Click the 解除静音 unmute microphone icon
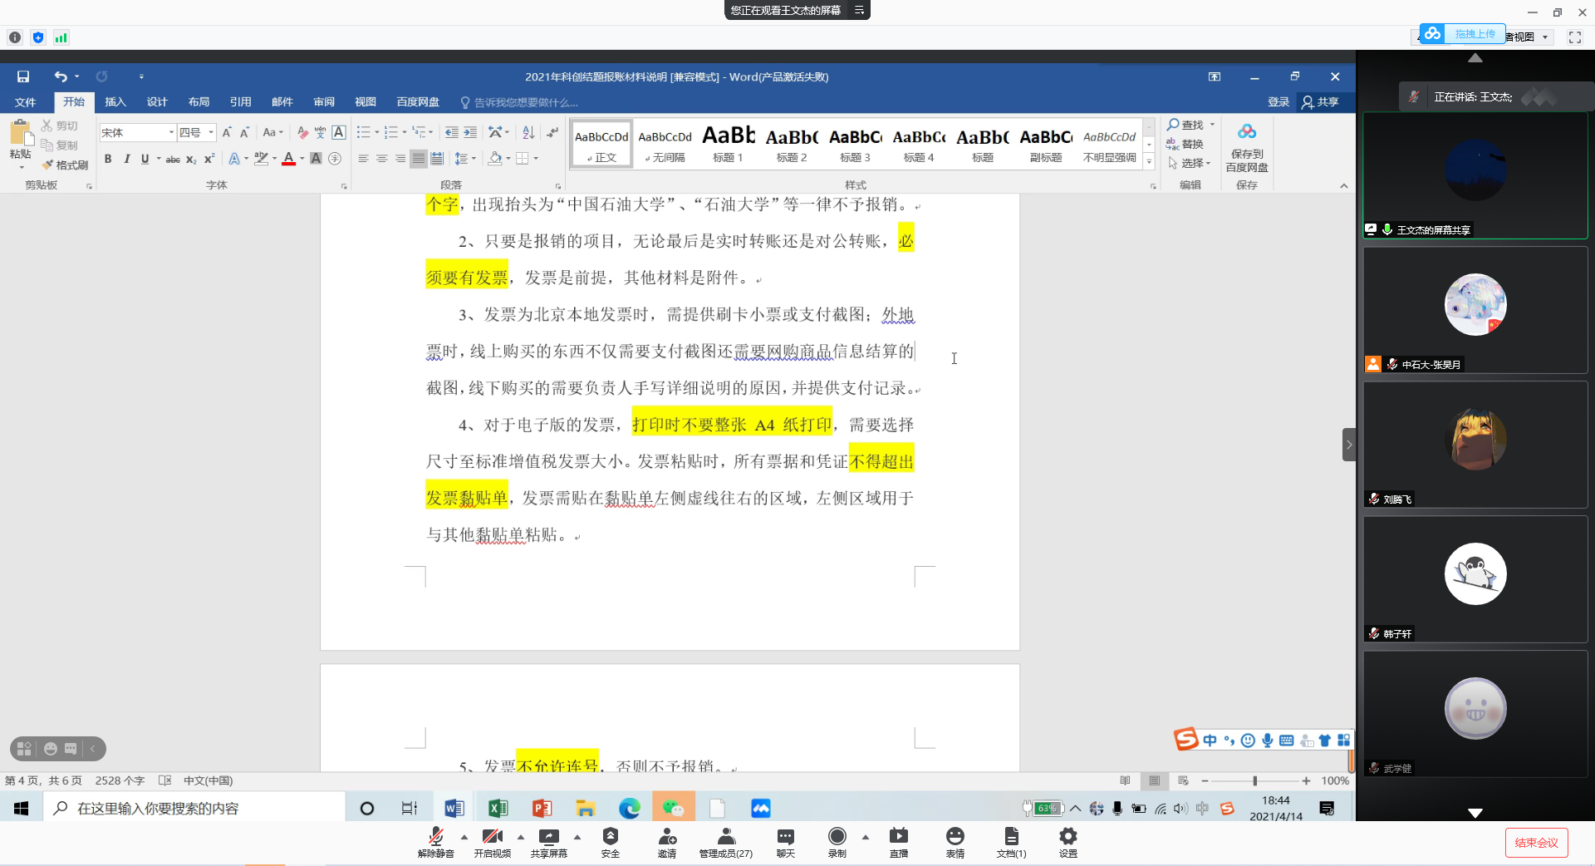 [x=435, y=838]
